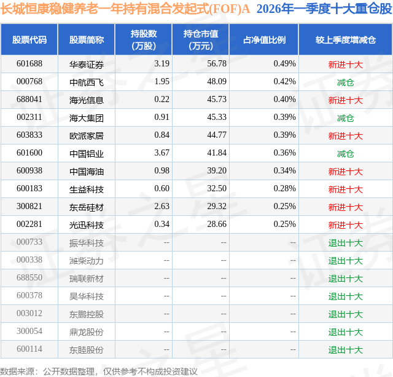
Task: Select stock code 600183
Action: pos(29,188)
